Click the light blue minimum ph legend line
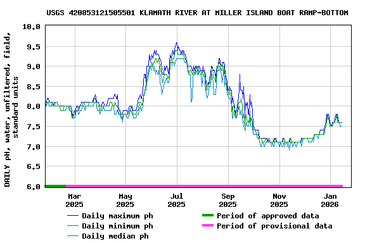The image size is (365, 243). (73, 226)
